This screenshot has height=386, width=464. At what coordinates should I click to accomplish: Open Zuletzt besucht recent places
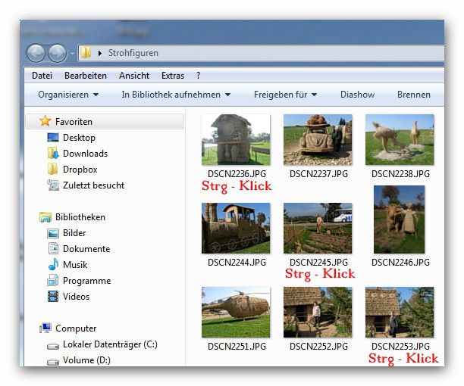(x=93, y=185)
